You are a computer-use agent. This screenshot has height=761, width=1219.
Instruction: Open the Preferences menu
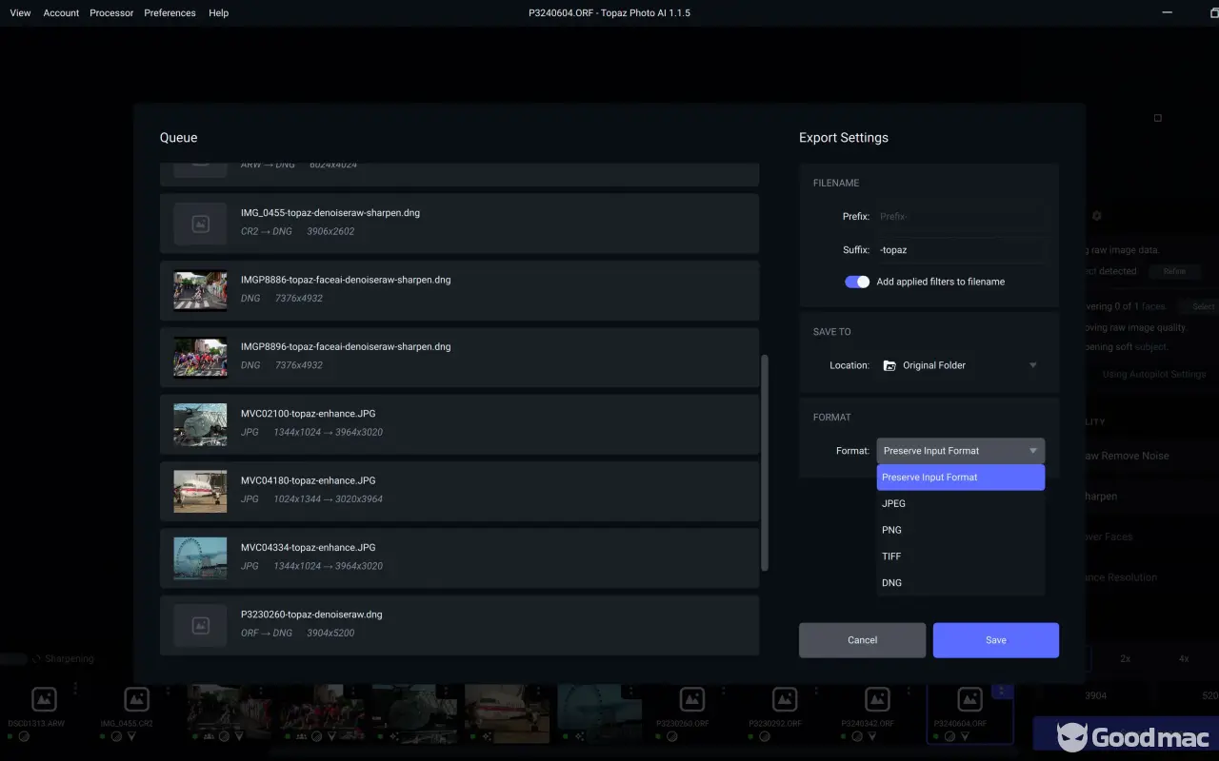pos(170,13)
